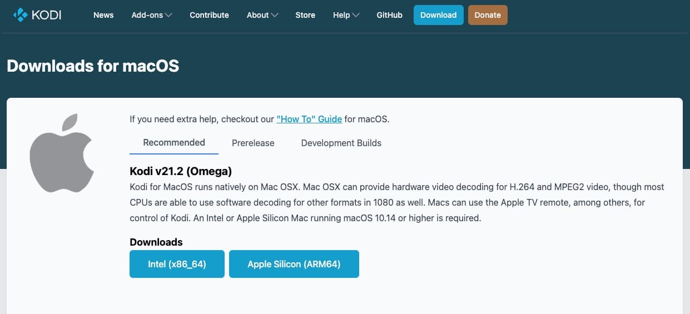Open the "How To" Guide link

pyautogui.click(x=309, y=119)
